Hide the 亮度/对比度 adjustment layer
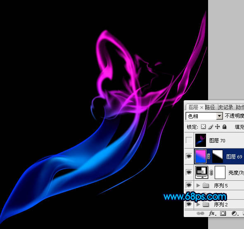 click(189, 172)
